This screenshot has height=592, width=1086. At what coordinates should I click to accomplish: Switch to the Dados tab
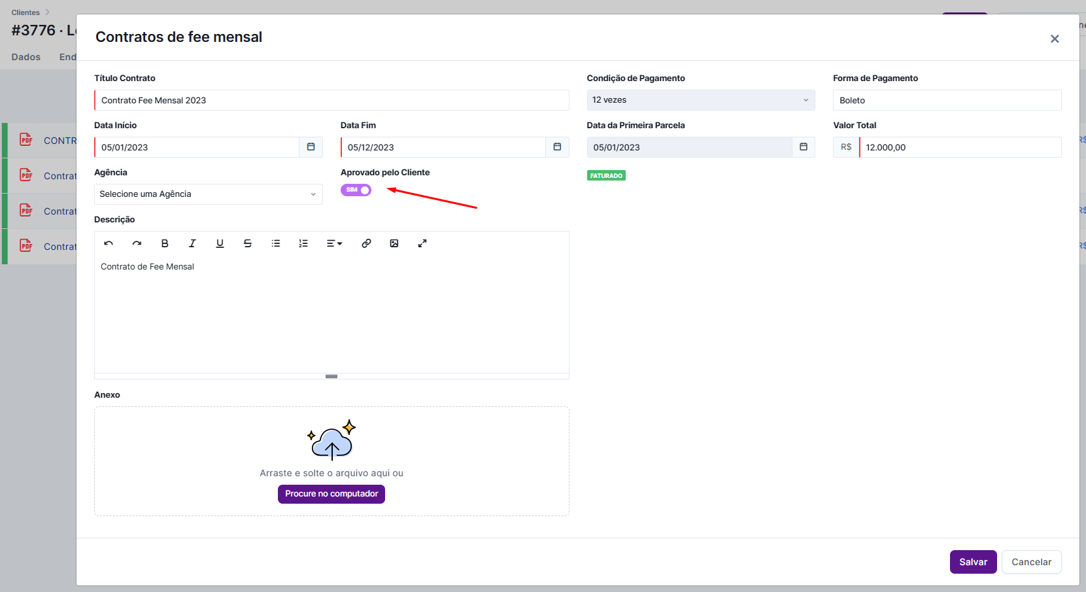(26, 57)
